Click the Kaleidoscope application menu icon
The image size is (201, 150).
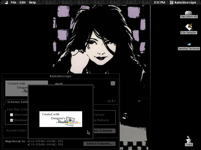click(x=171, y=2)
